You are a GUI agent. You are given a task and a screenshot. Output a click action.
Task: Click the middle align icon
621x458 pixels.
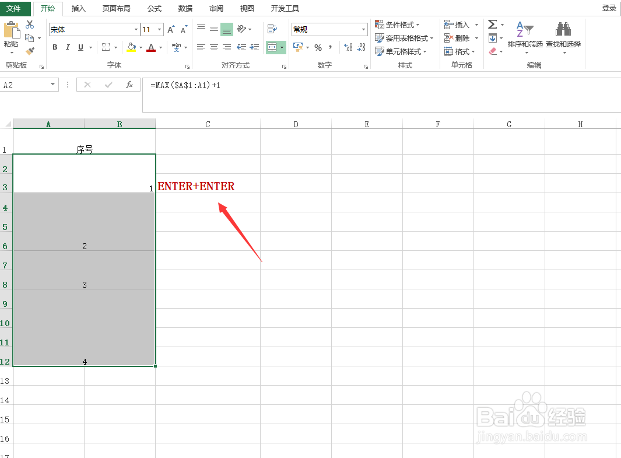coord(214,29)
